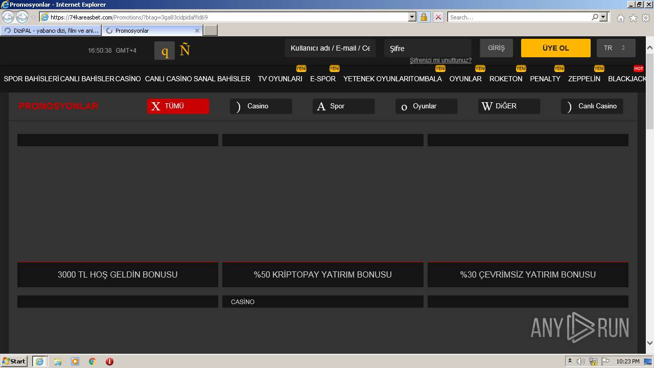Image resolution: width=654 pixels, height=368 pixels.
Task: Launch Chrome from the taskbar
Action: (x=92, y=361)
